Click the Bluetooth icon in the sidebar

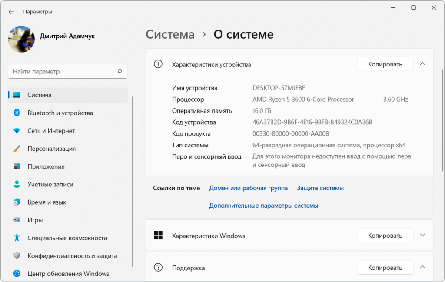click(x=17, y=113)
